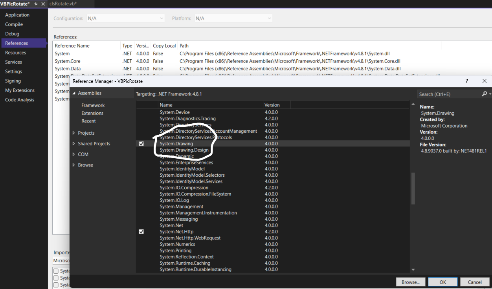492x289 pixels.
Task: Pin the VBPicRotate document tab
Action: tap(36, 4)
